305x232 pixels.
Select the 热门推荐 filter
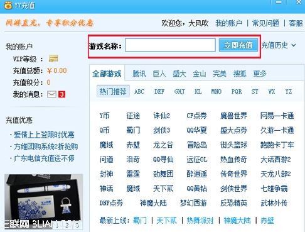pos(113,91)
